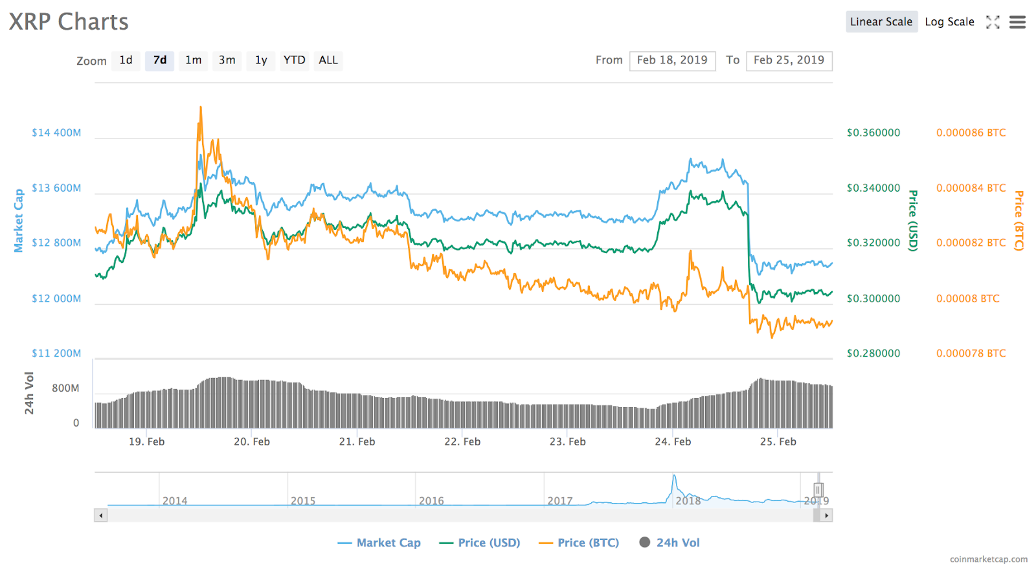Image resolution: width=1036 pixels, height=569 pixels.
Task: Click the 0.000082 BTC axis label
Action: pyautogui.click(x=971, y=243)
